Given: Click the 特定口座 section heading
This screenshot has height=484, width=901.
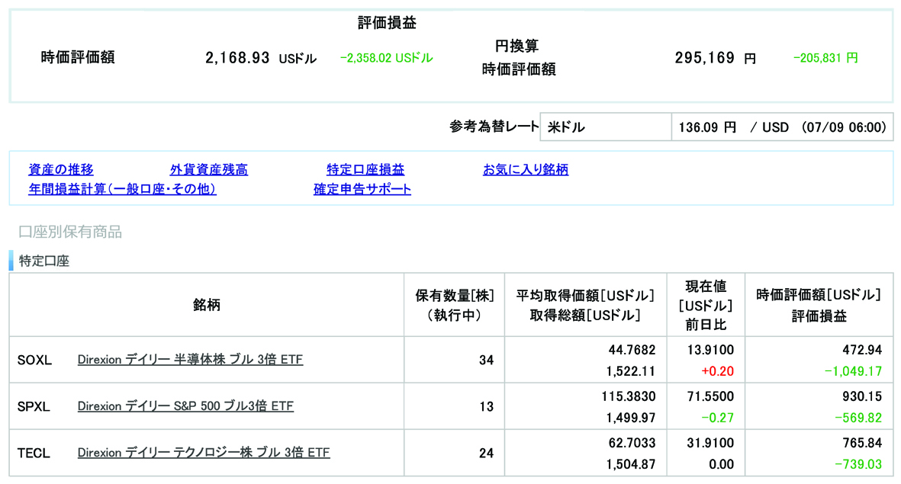Looking at the screenshot, I should coord(44,261).
